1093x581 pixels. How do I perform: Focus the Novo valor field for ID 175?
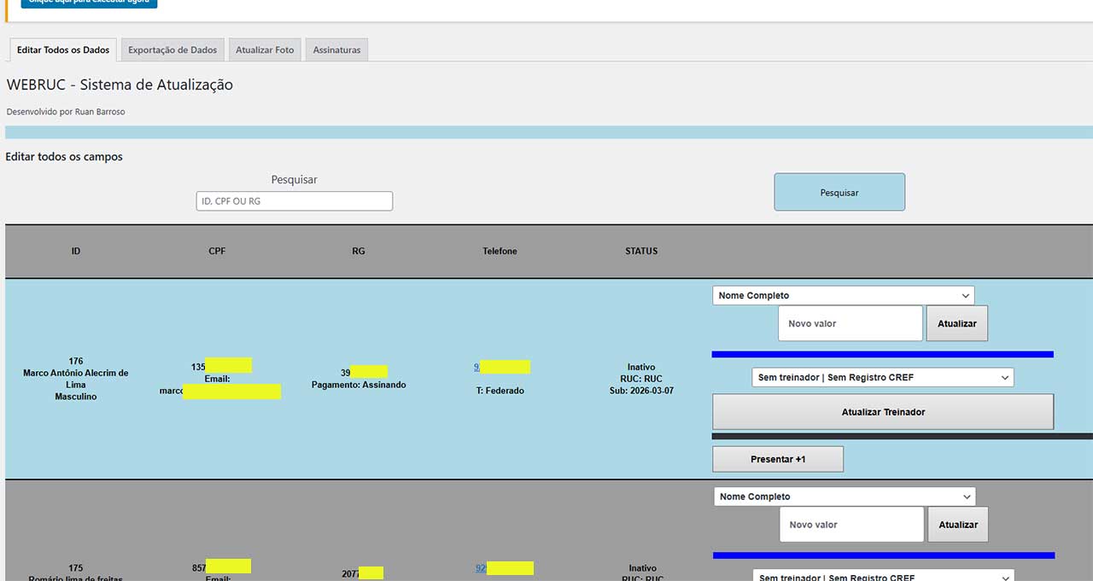click(850, 525)
